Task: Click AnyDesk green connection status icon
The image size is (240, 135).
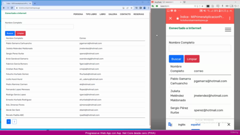Action: tap(157, 6)
